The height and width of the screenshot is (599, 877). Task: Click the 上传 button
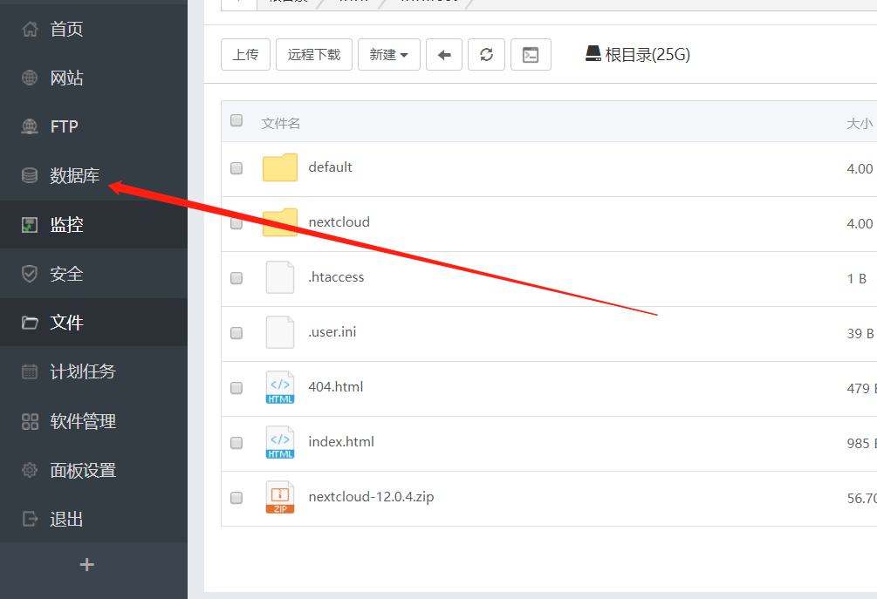click(x=245, y=55)
